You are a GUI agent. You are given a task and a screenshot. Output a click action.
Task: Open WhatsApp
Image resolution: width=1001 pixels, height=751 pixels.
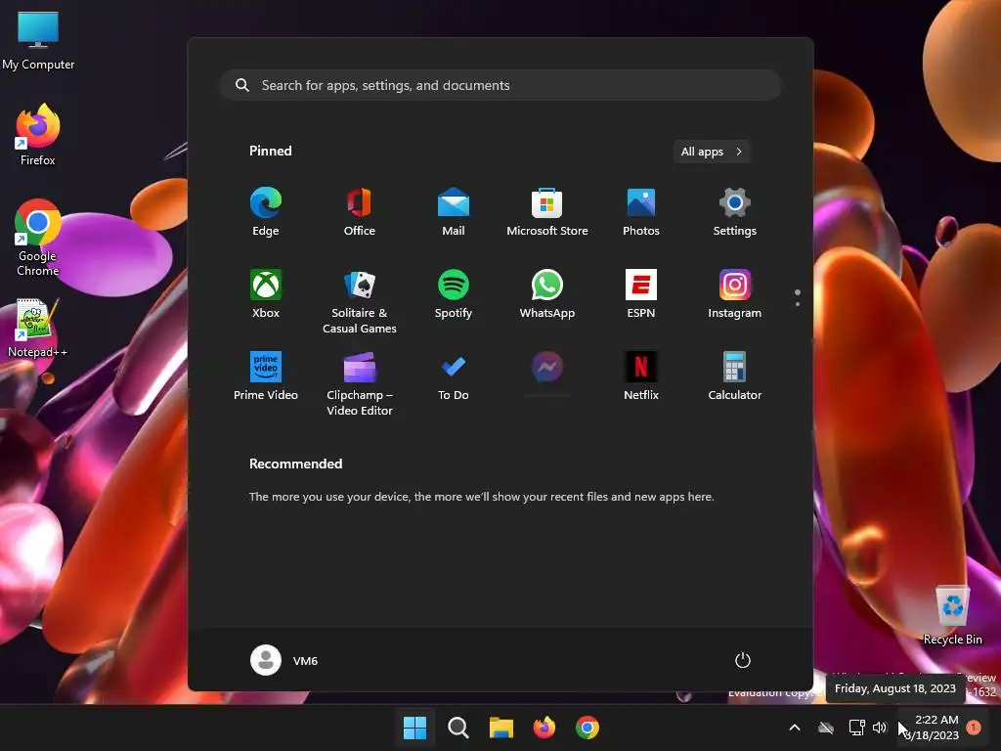tap(547, 294)
